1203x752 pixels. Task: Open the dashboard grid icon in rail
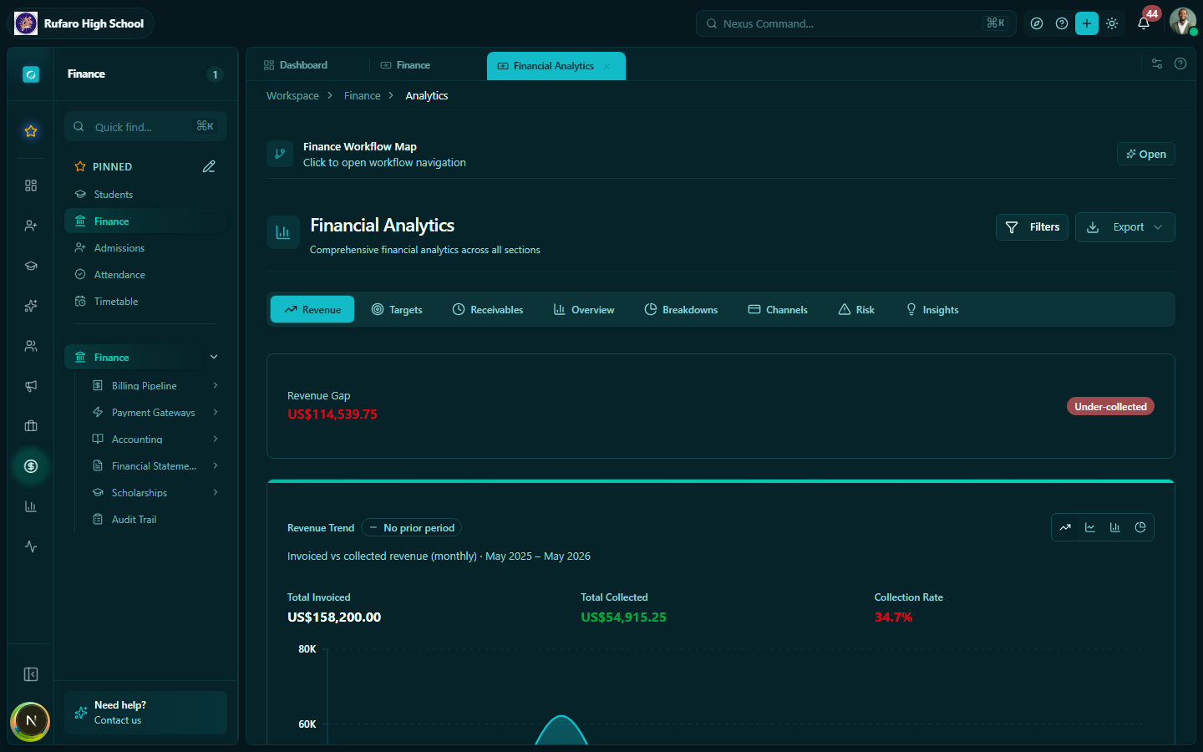[31, 185]
